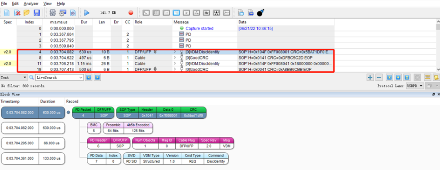
Task: Toggle the waveform graph panel icon
Action: coord(227,13)
